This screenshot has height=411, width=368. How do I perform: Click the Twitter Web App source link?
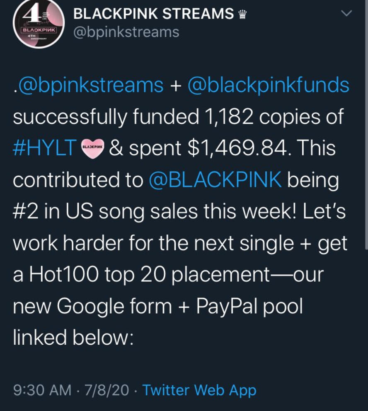coord(199,390)
